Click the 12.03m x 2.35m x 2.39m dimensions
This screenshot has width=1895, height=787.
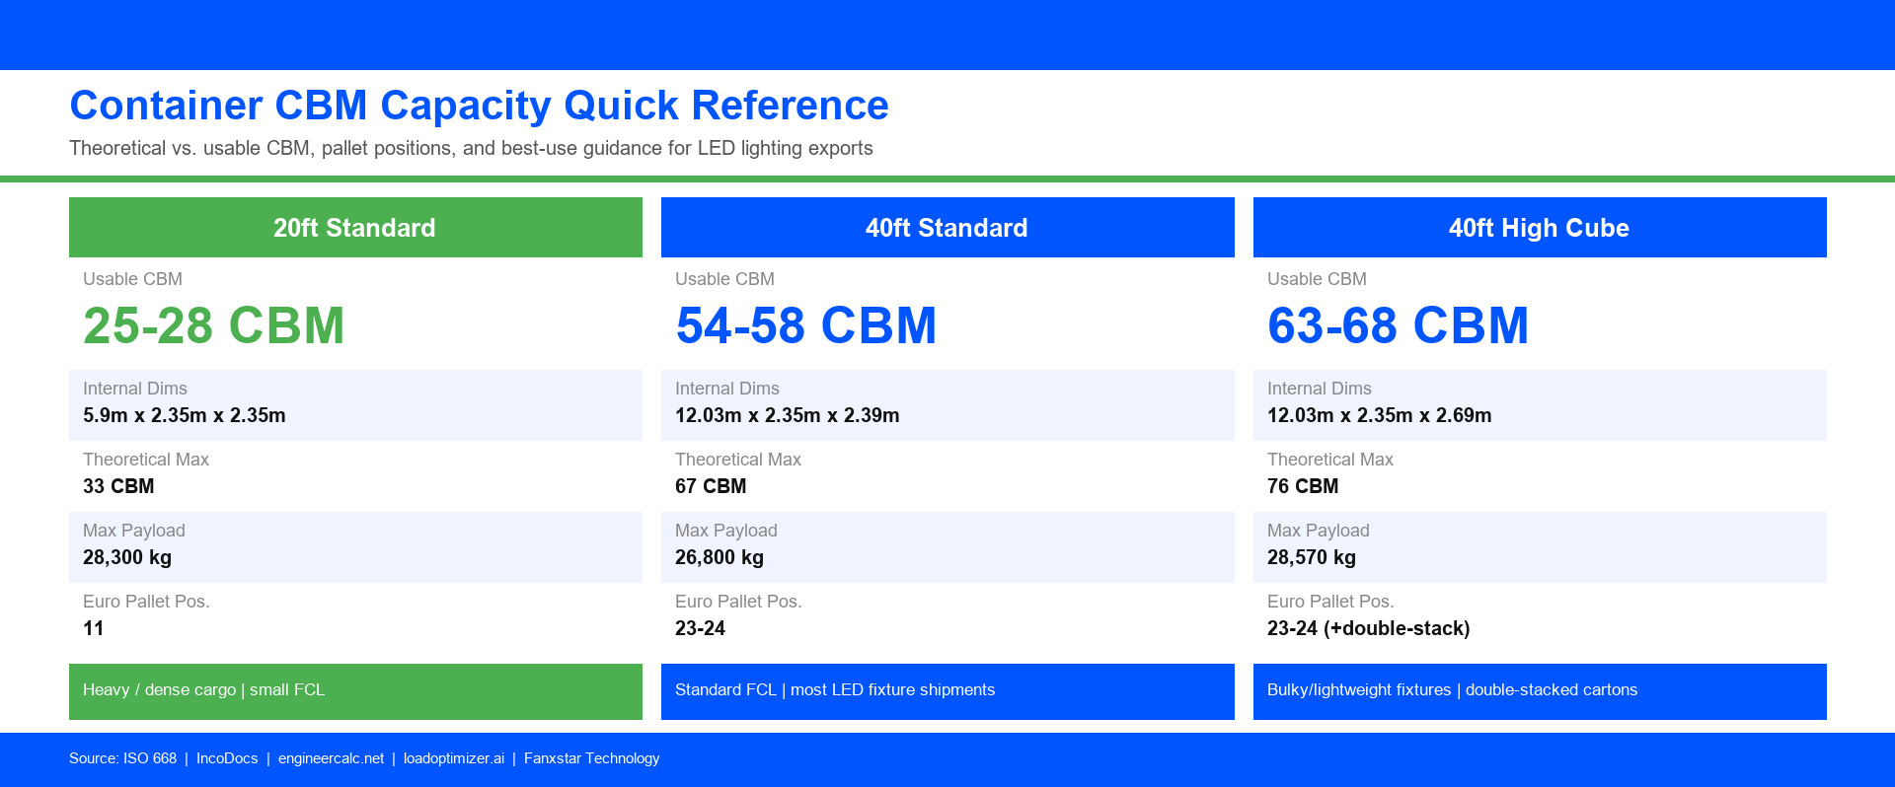pos(788,415)
